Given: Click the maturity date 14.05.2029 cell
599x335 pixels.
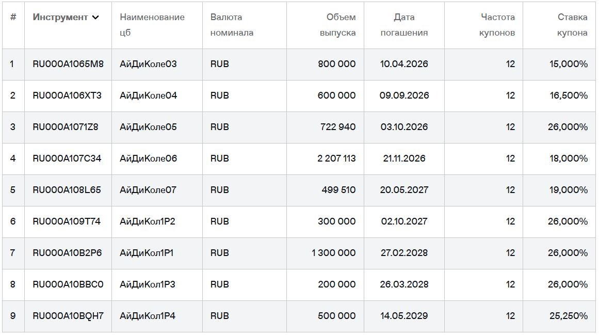Looking at the screenshot, I should pos(405,316).
